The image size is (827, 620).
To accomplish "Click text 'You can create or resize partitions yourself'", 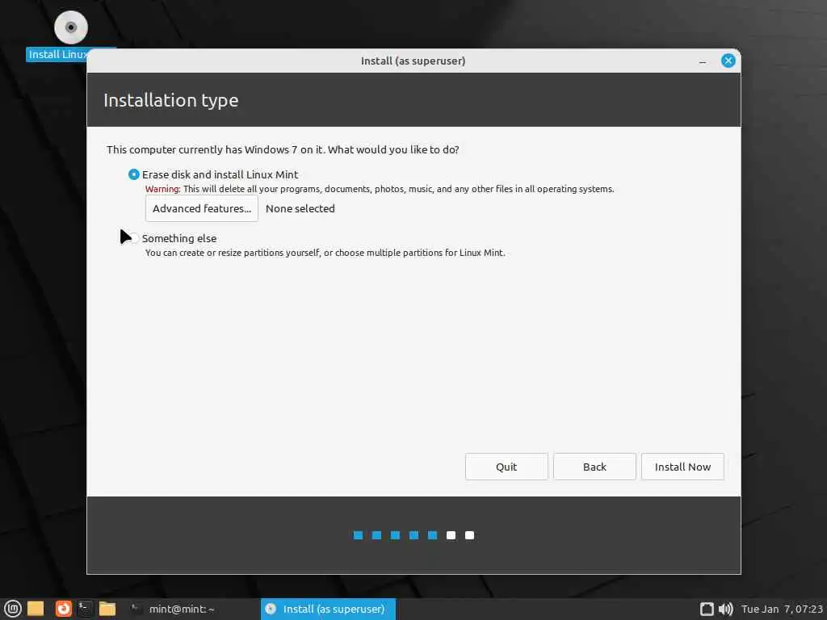I will tap(232, 253).
